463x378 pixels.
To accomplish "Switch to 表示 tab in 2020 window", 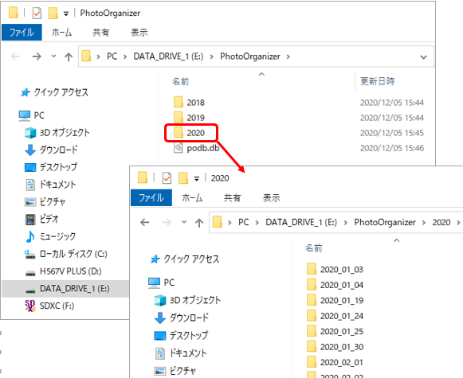I will pyautogui.click(x=272, y=198).
